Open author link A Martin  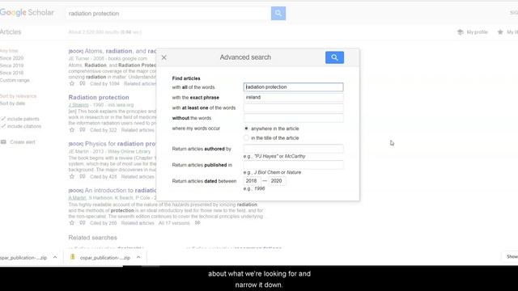pos(78,197)
